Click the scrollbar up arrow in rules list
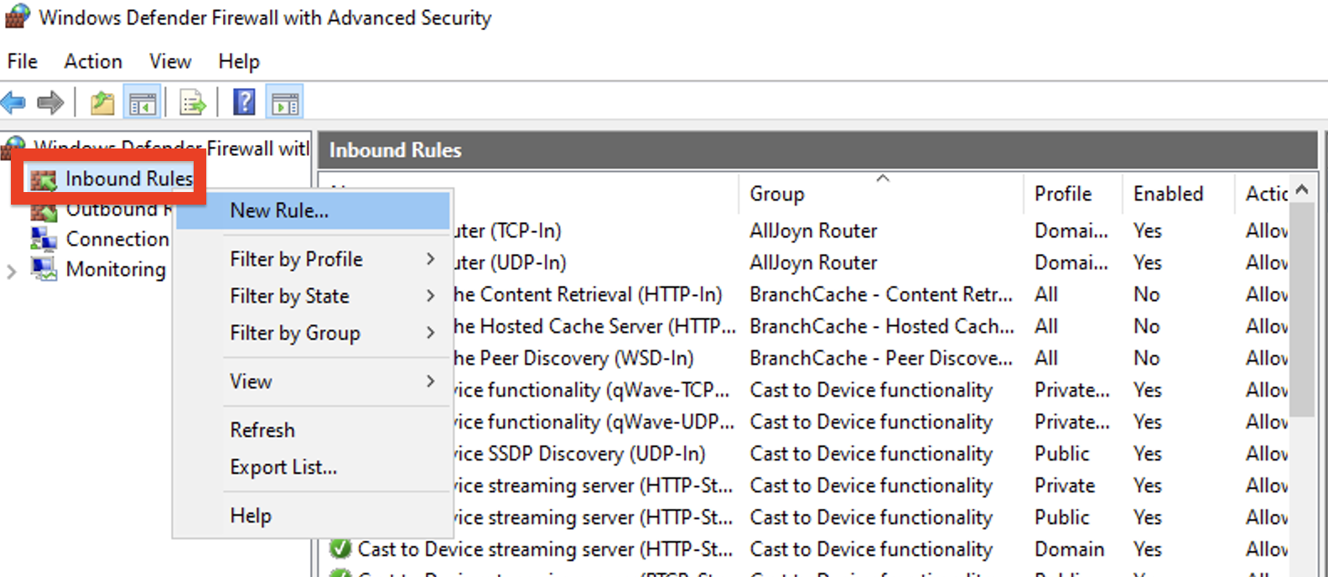Screen dimensions: 1328x577 pos(1302,190)
